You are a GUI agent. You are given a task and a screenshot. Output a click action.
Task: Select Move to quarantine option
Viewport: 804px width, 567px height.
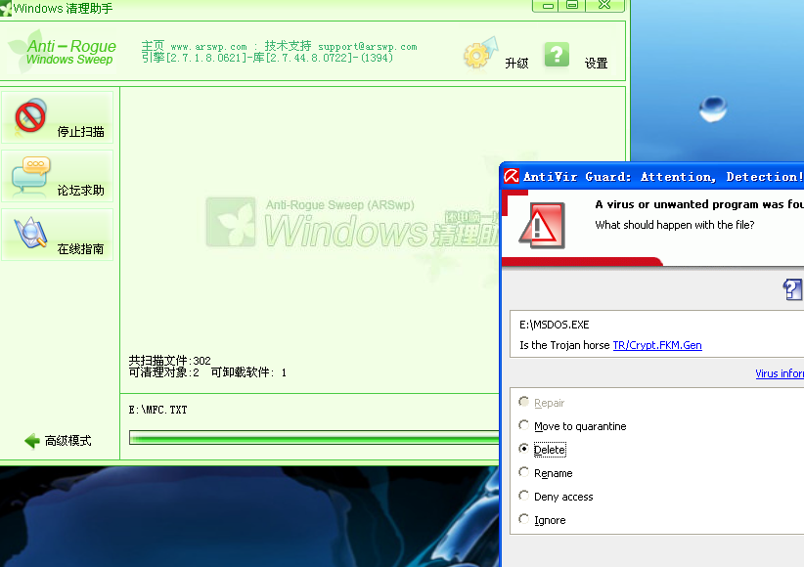523,425
